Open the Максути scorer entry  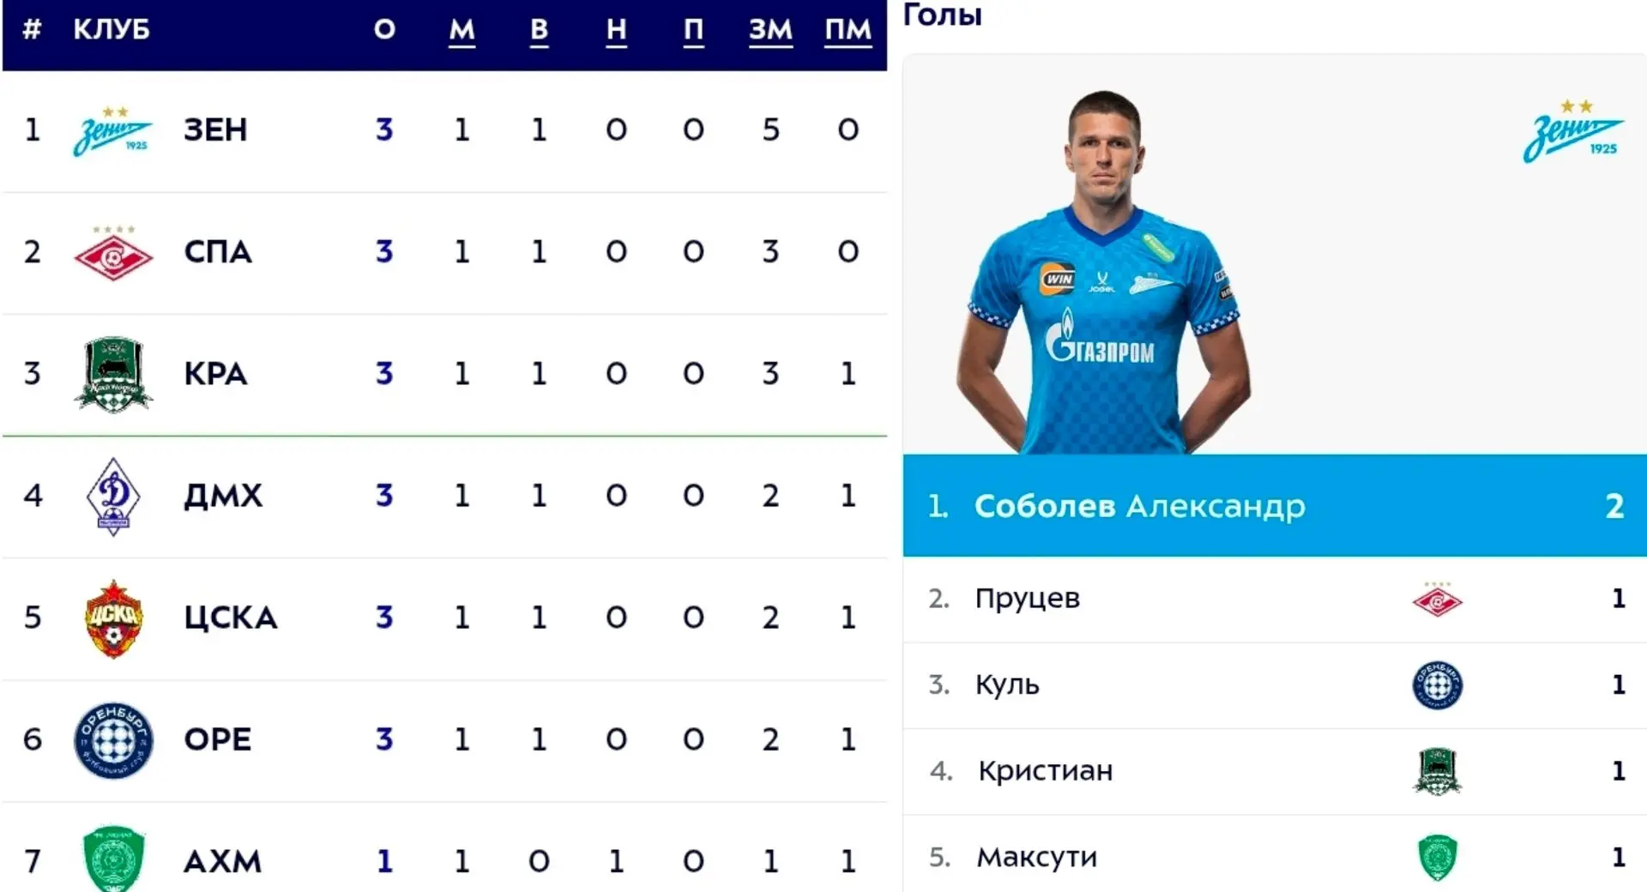tap(1275, 856)
